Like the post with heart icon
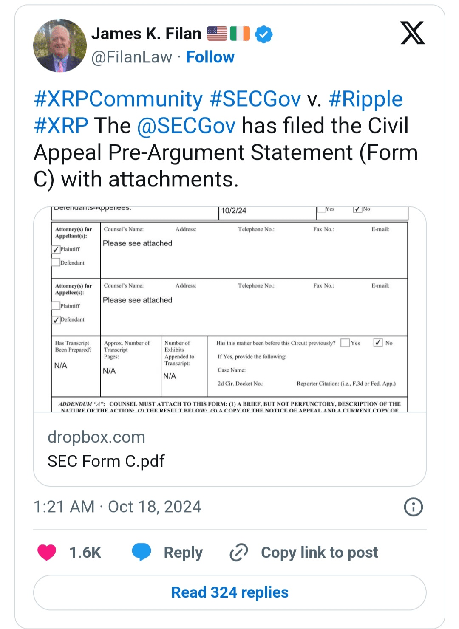The width and height of the screenshot is (459, 629). tap(47, 552)
